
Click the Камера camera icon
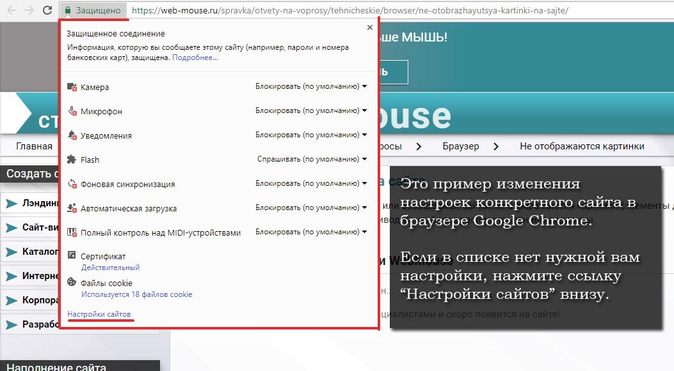(72, 87)
